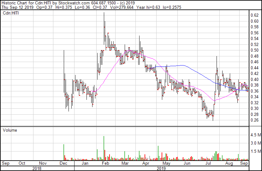
Task: Click the 2018 year label
Action: pos(37,168)
